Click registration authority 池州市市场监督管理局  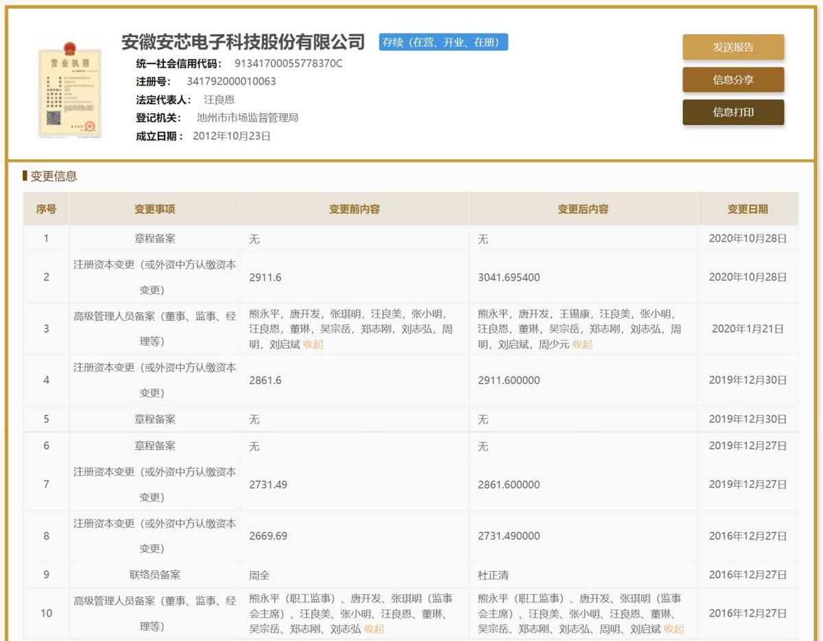(x=247, y=118)
